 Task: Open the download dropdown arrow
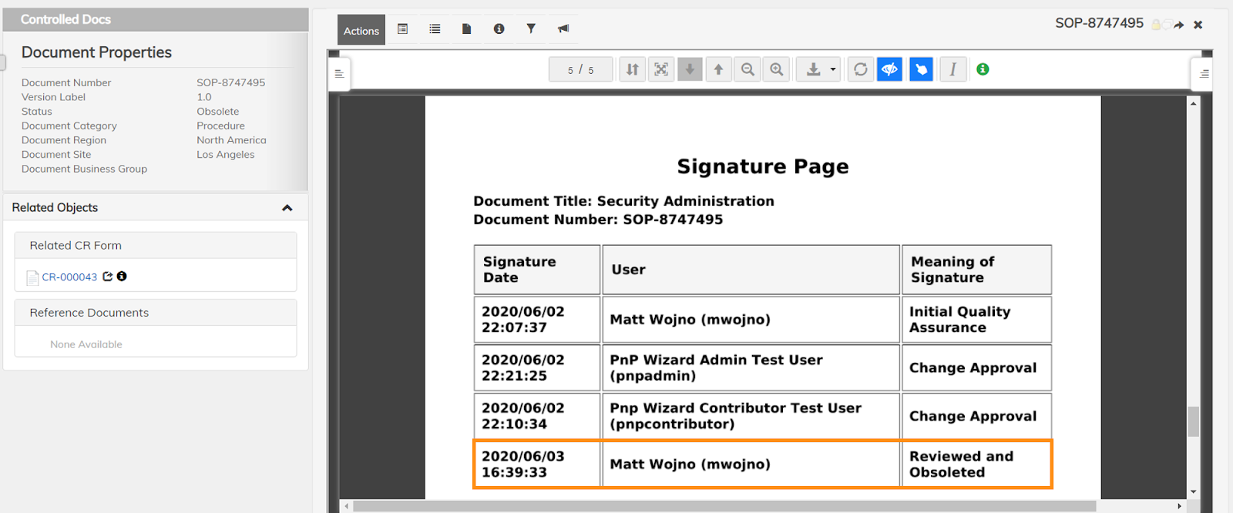coord(833,69)
